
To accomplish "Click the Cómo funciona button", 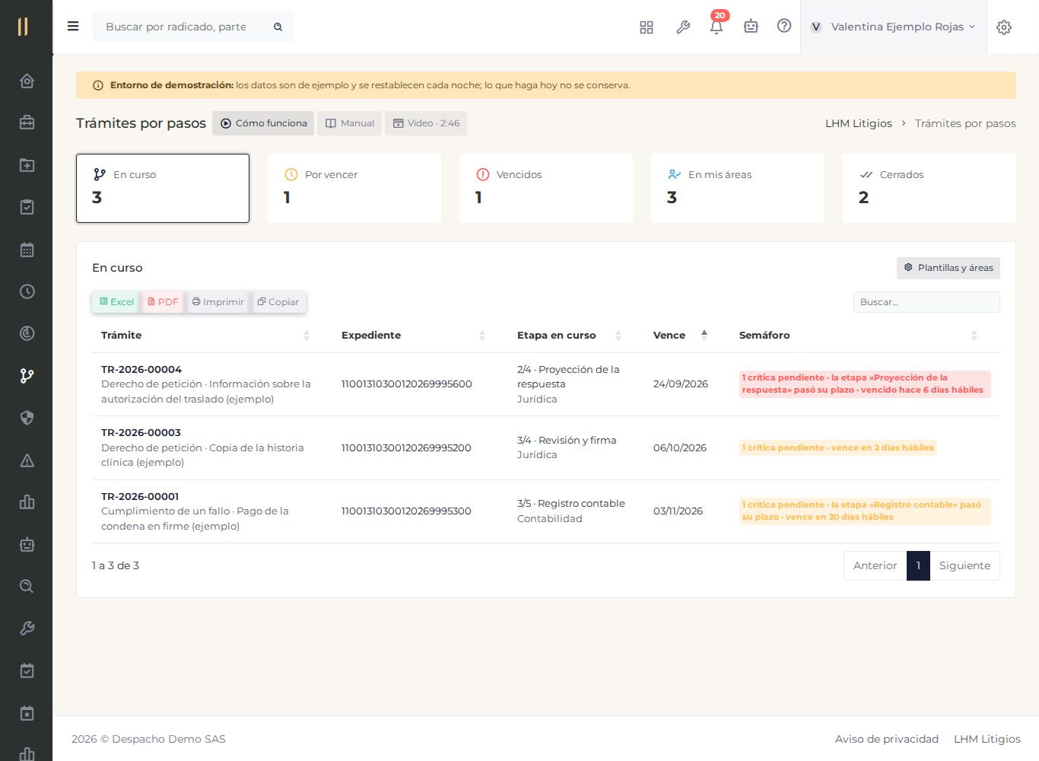I will pyautogui.click(x=263, y=123).
